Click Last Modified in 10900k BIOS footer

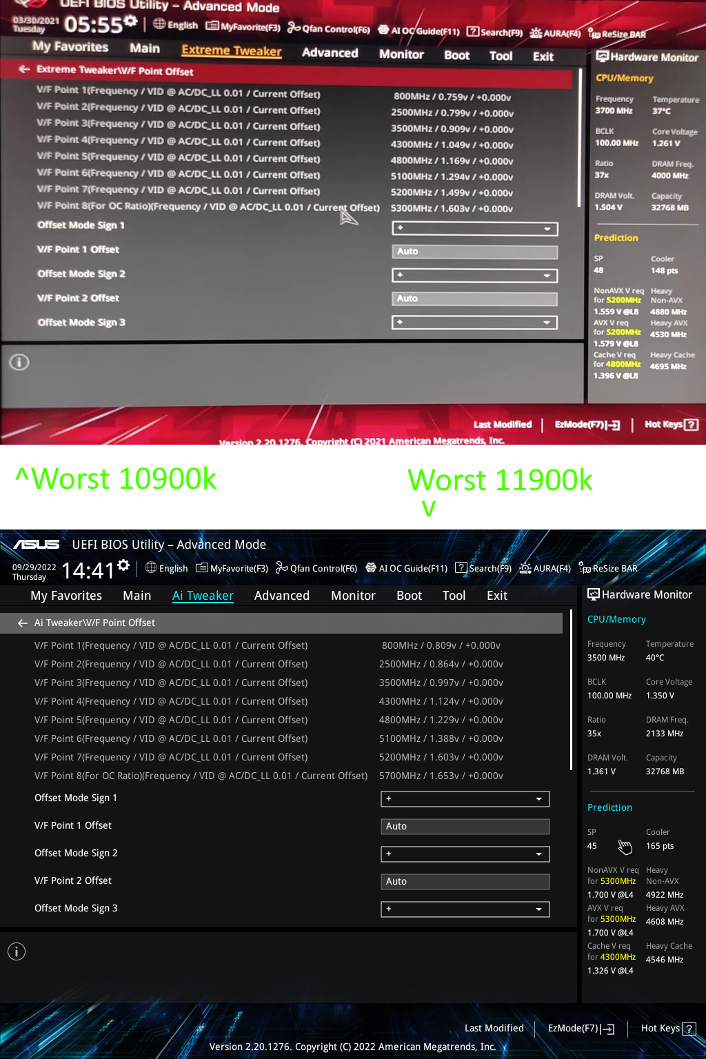tap(503, 425)
